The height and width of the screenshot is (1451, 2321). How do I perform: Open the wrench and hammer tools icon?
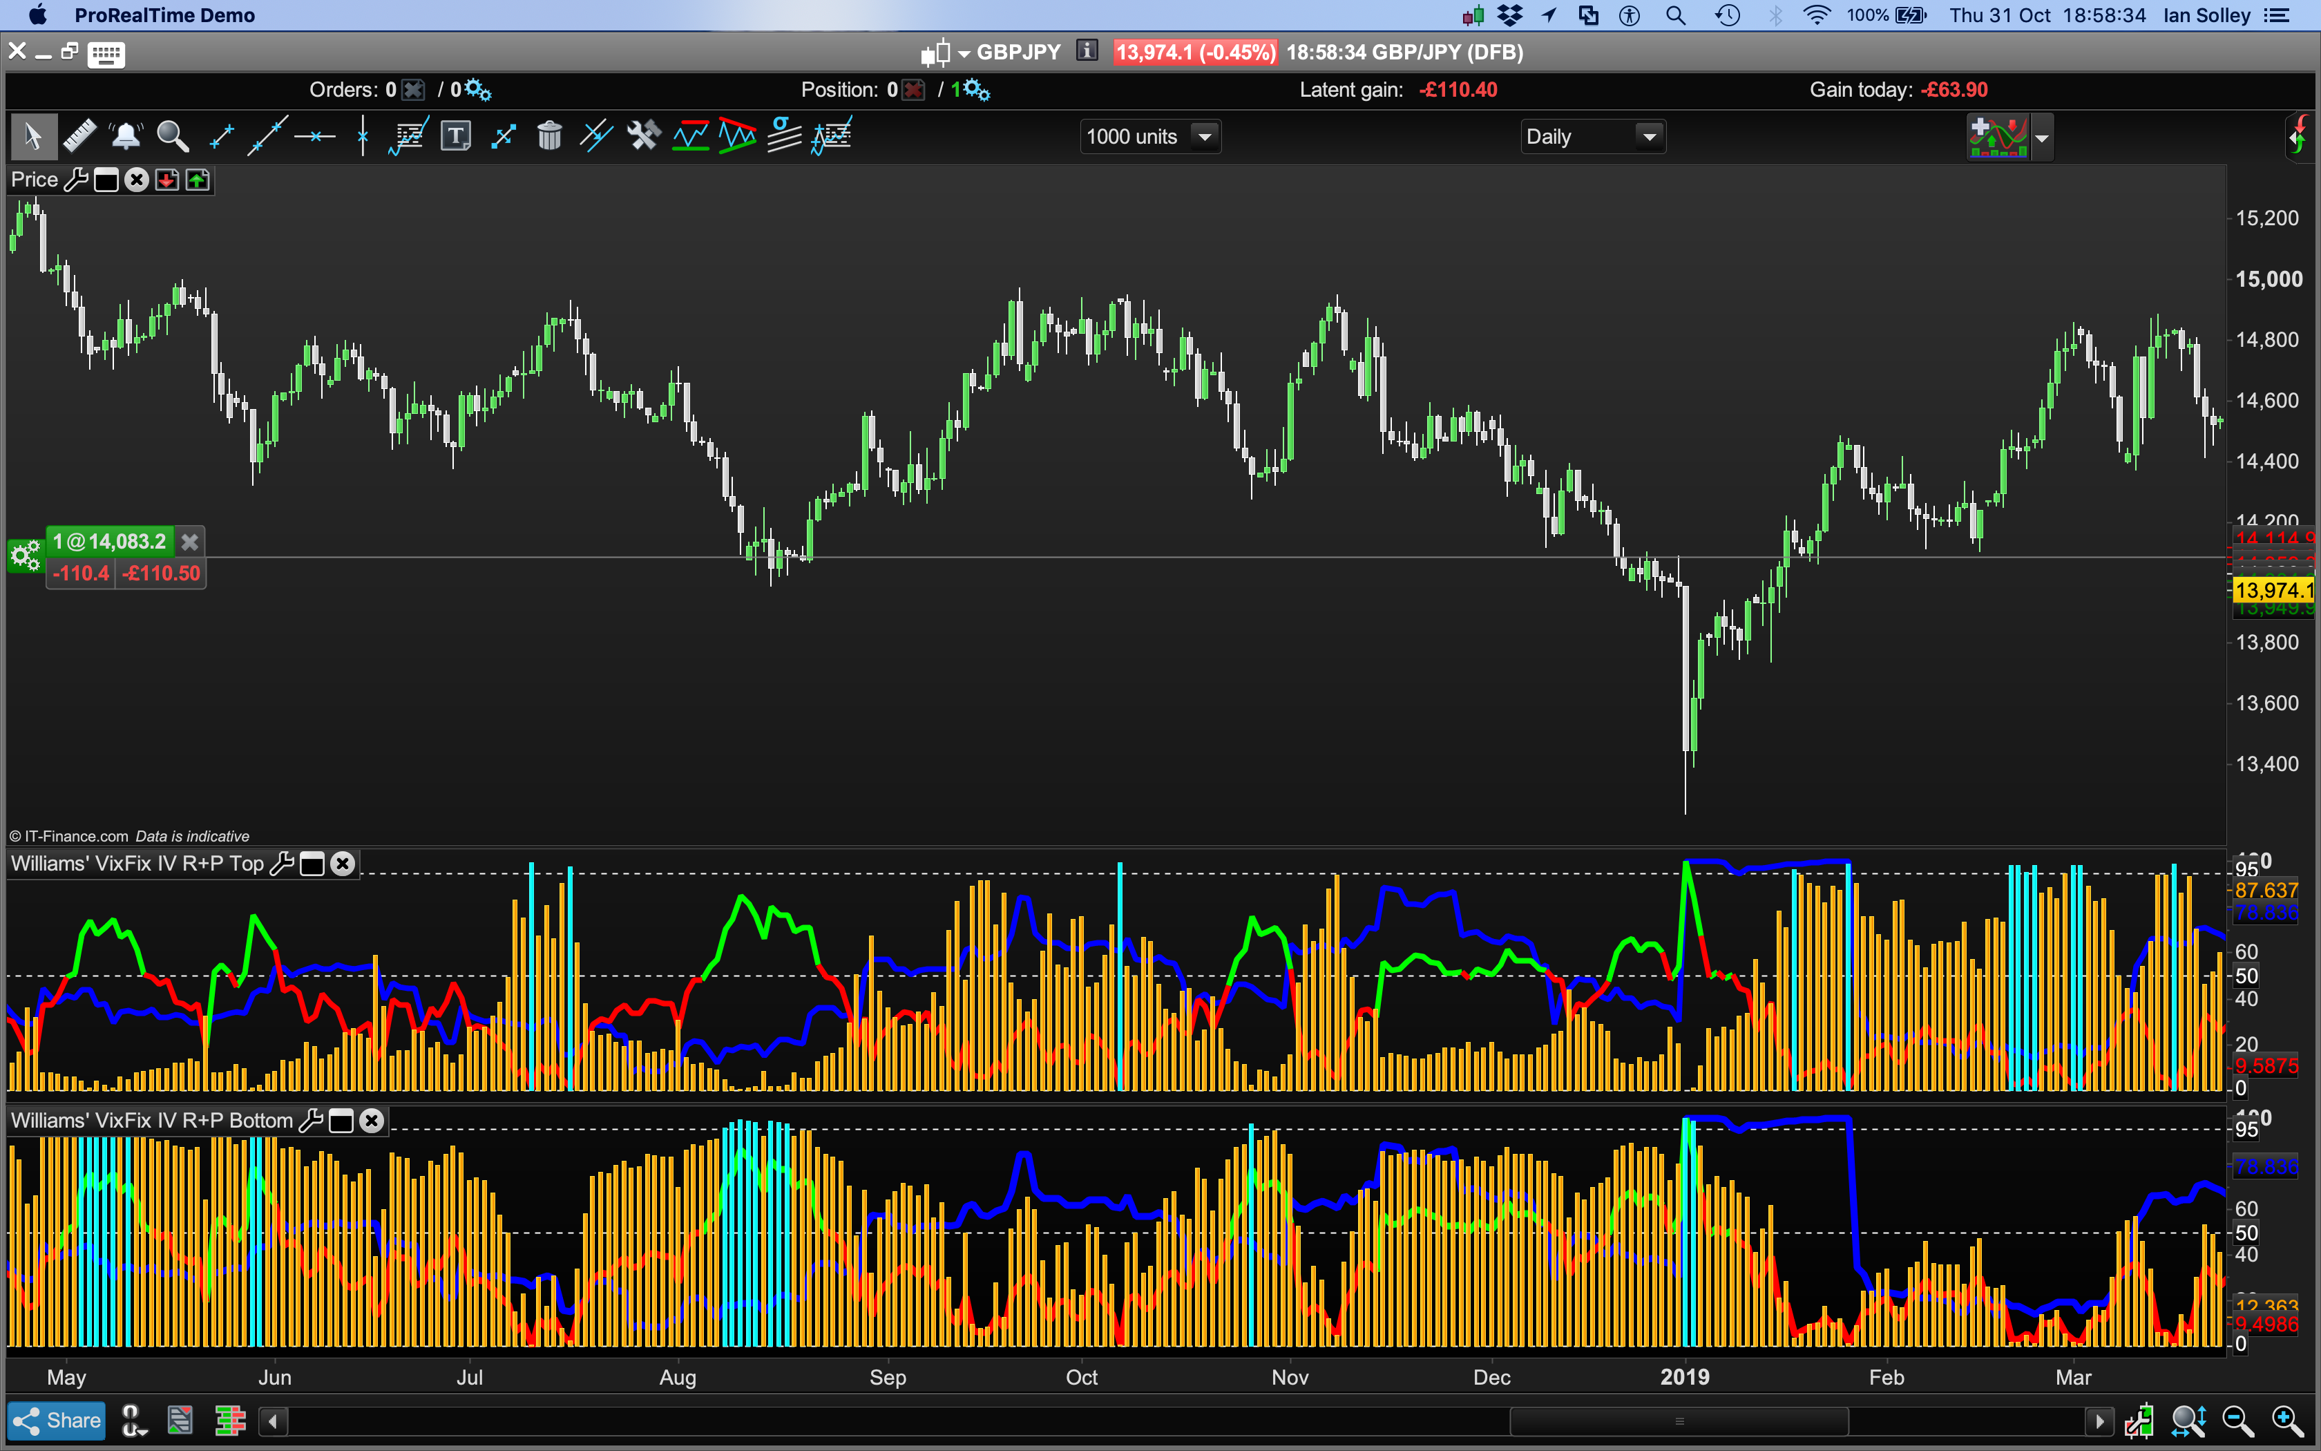tap(644, 136)
